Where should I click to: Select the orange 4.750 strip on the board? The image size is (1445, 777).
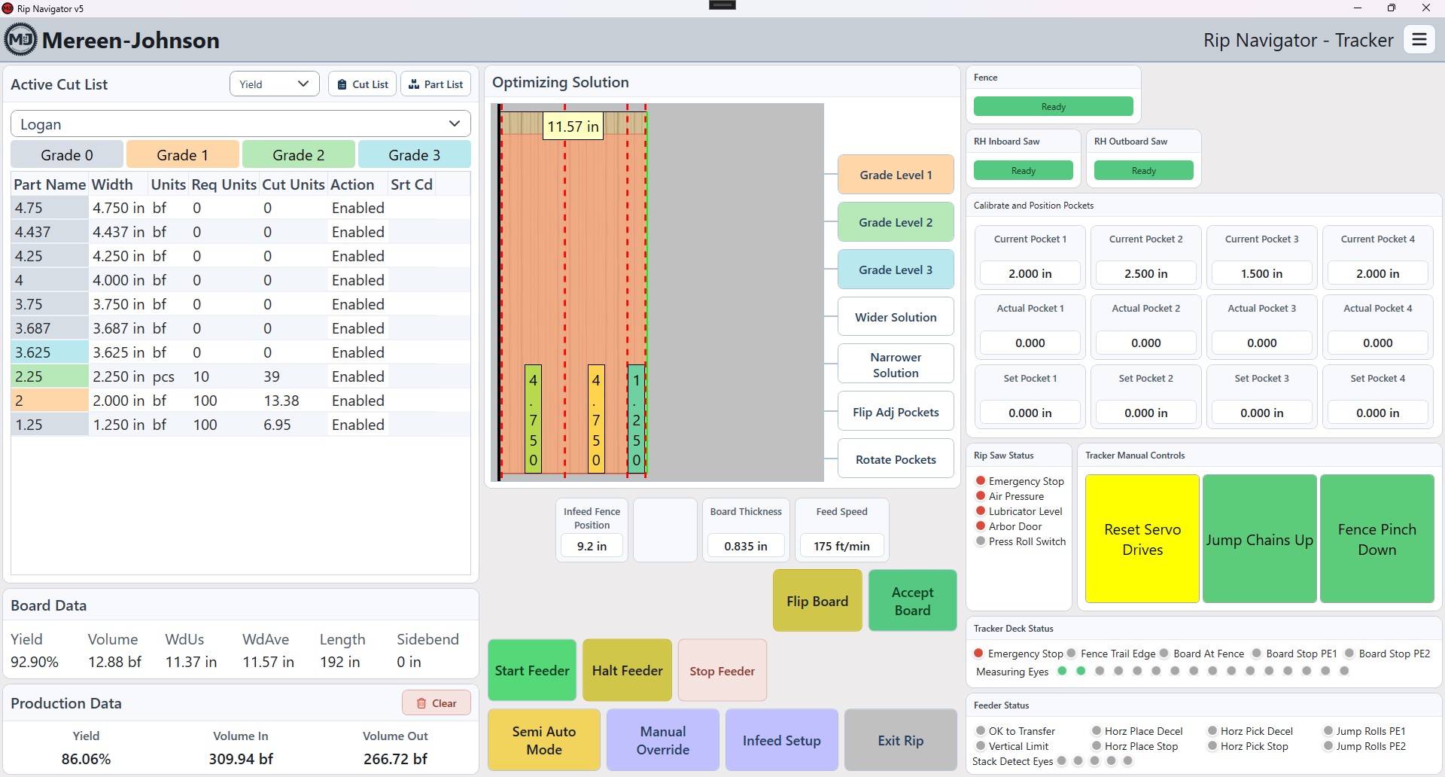[x=596, y=419]
